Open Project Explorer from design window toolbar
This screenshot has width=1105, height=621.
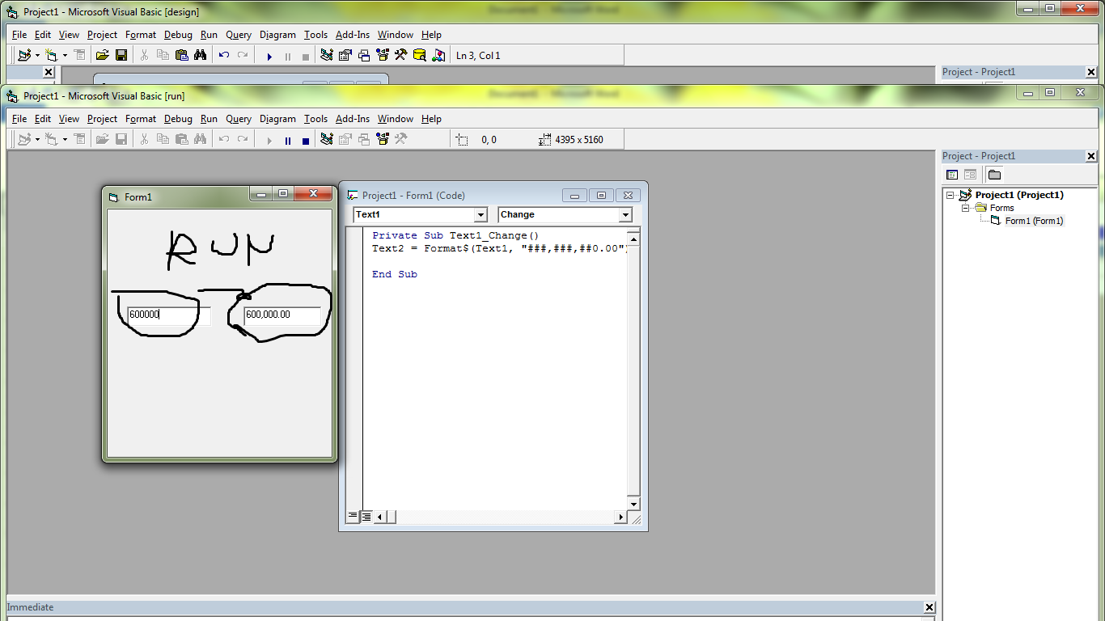pos(327,55)
